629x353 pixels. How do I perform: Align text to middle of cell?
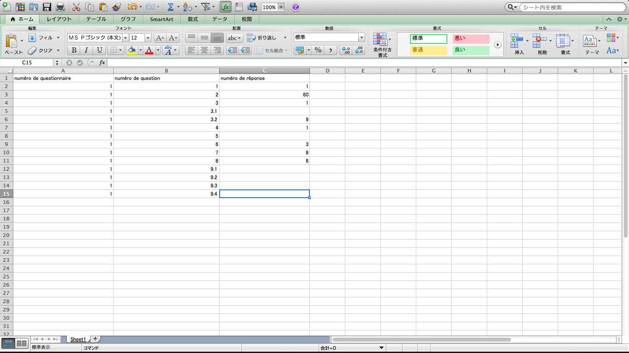tap(204, 38)
